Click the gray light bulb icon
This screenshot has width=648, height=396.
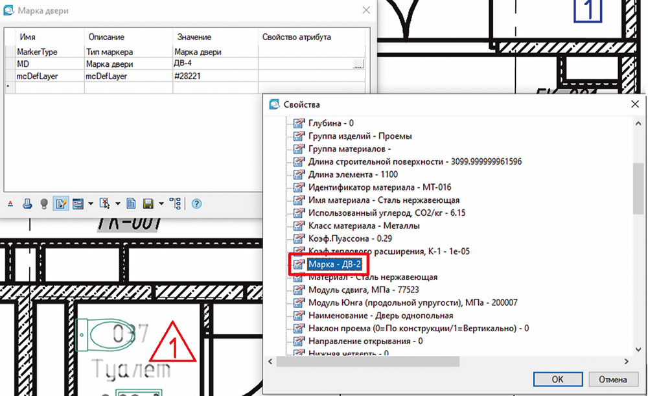pyautogui.click(x=44, y=204)
